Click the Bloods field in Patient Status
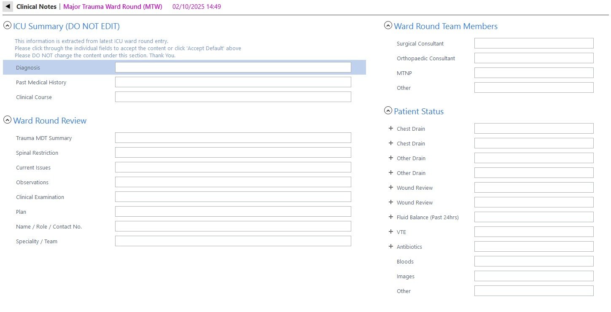This screenshot has height=312, width=611. click(x=533, y=261)
